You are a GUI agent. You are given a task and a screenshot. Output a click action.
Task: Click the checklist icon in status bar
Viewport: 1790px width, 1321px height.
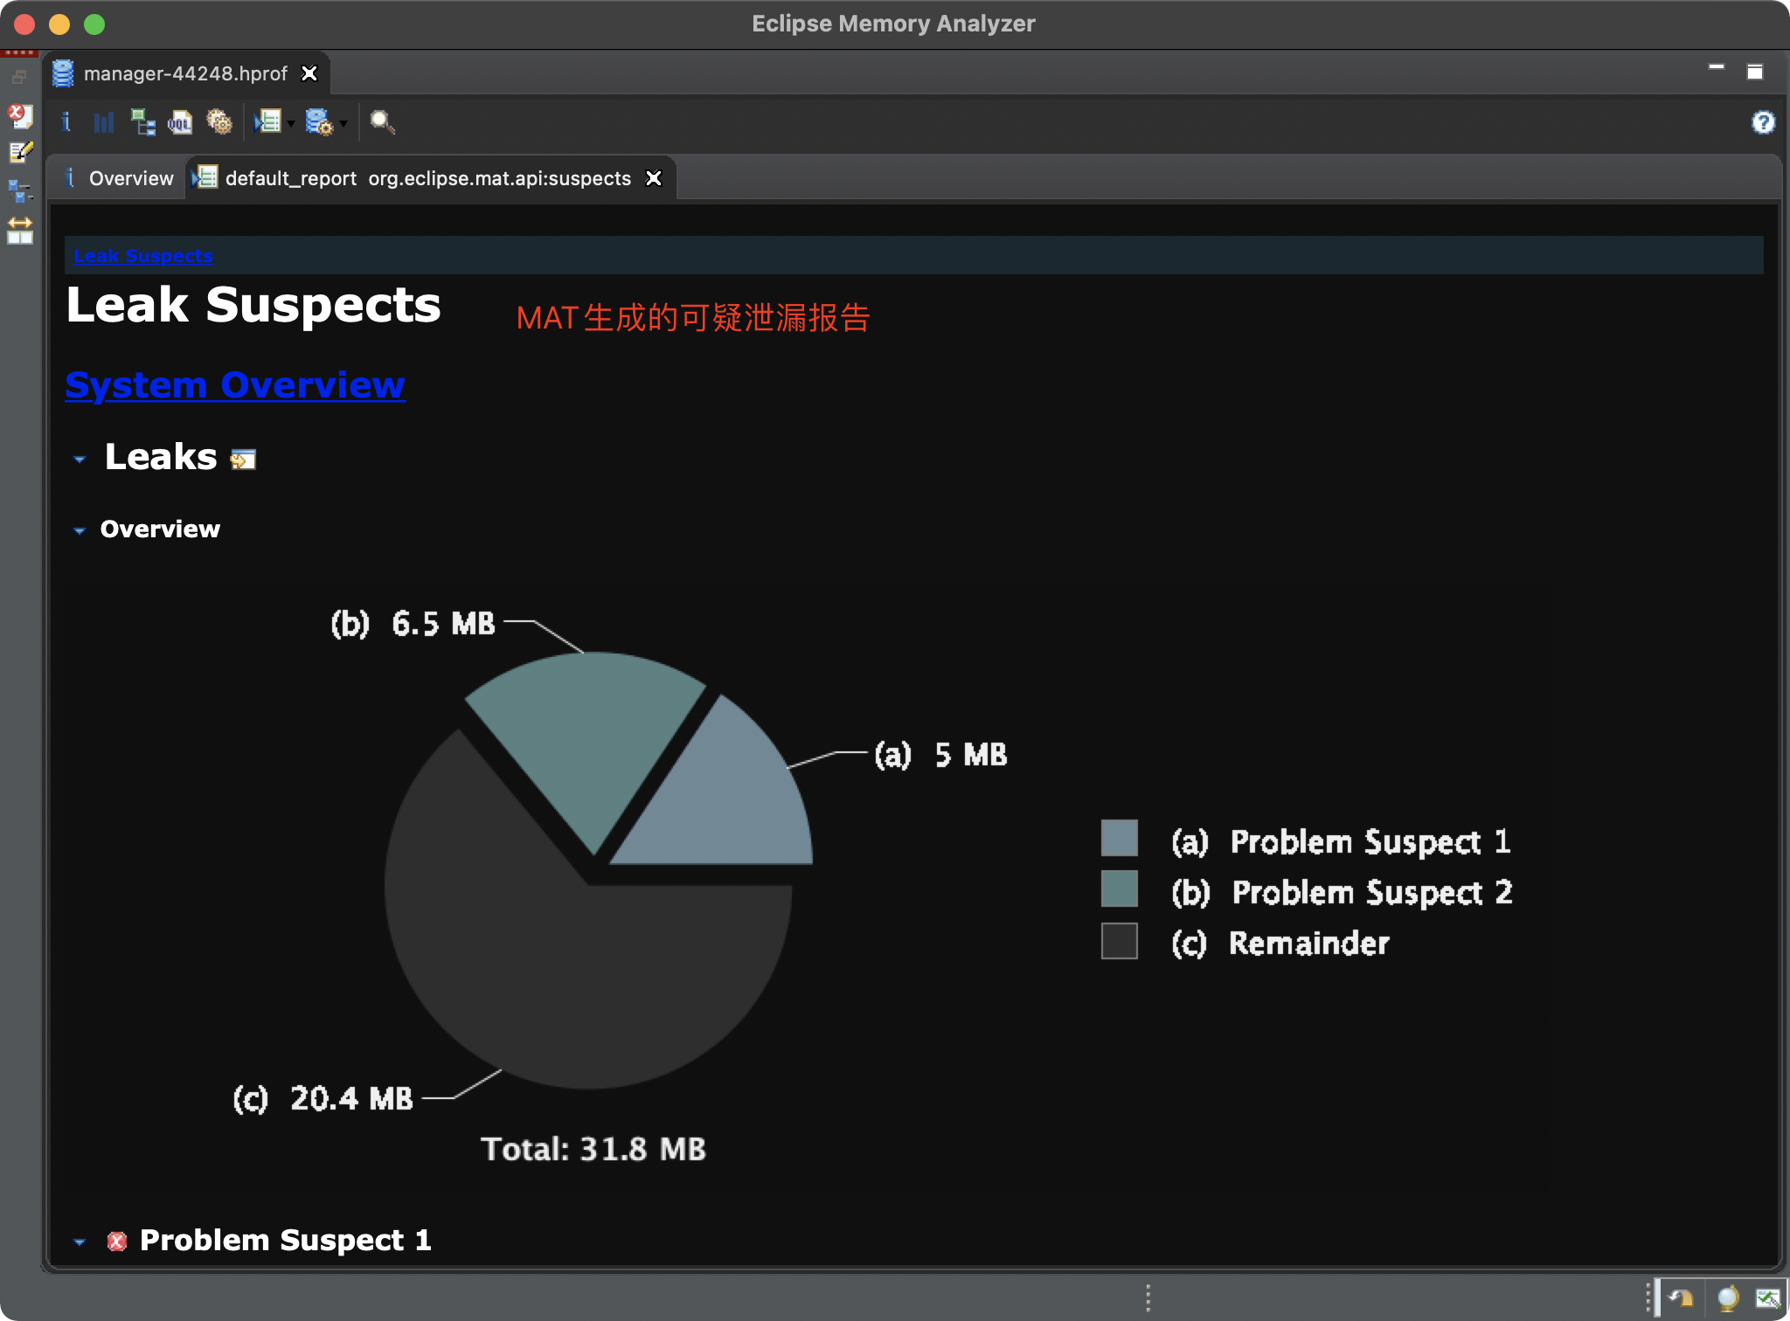(1768, 1298)
